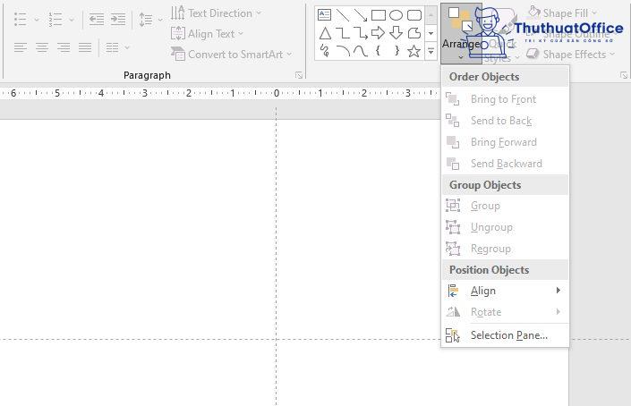Open the Selection Pane
Screen dimensions: 631x406
point(505,335)
